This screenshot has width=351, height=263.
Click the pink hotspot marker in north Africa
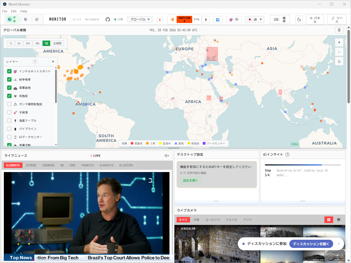coord(172,99)
